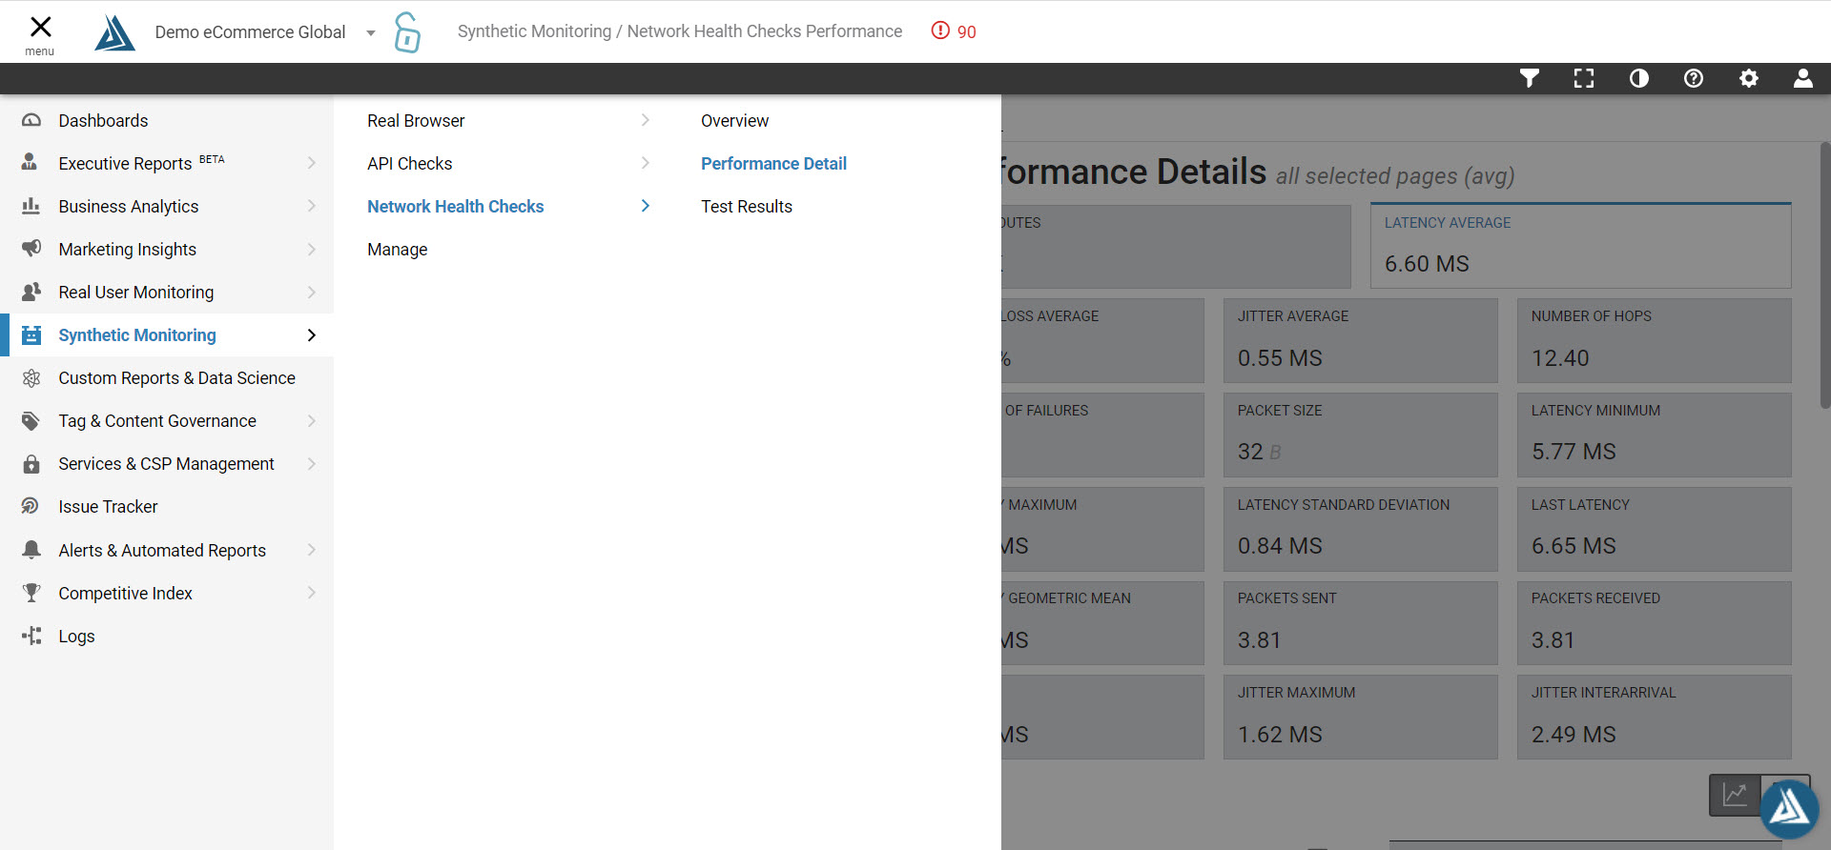Toggle the contrast theme icon

[x=1638, y=78]
